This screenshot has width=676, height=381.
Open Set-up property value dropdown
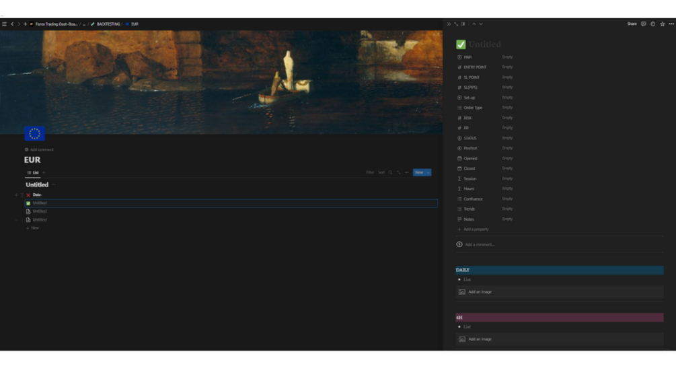(507, 98)
